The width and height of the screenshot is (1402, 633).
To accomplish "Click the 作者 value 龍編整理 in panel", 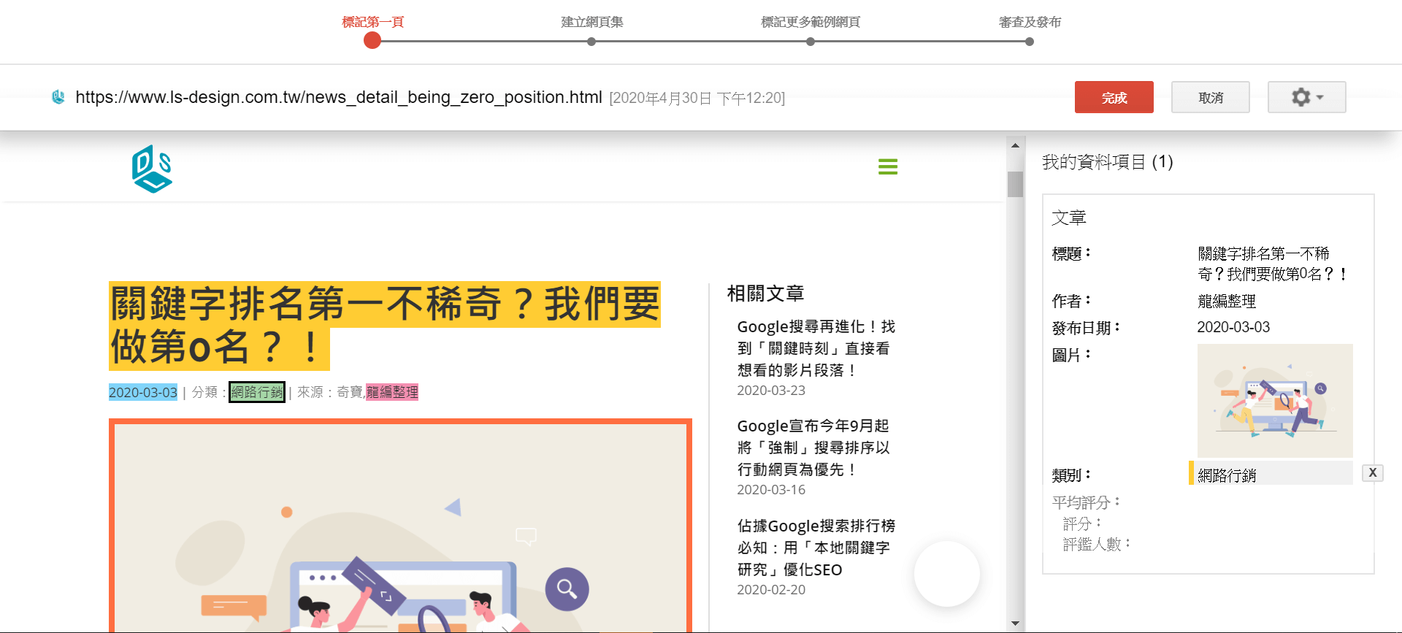I will (1227, 301).
